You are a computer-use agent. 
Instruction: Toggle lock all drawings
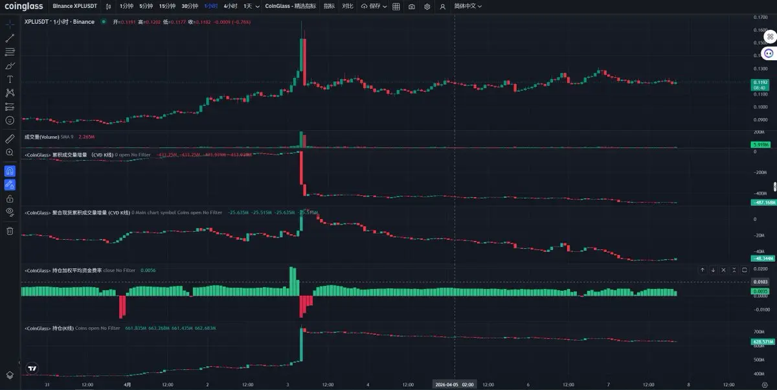(x=10, y=198)
